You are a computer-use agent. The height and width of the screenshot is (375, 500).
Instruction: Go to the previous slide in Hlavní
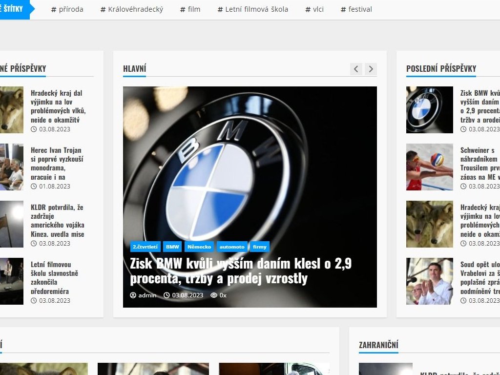[356, 69]
